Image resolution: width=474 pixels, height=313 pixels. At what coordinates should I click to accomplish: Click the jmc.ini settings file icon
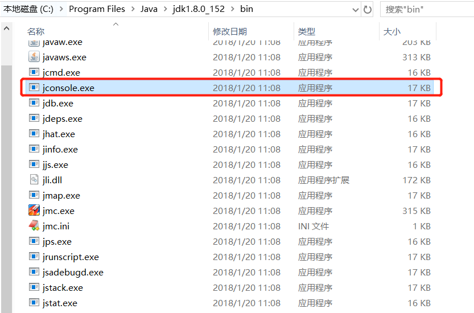tap(34, 225)
